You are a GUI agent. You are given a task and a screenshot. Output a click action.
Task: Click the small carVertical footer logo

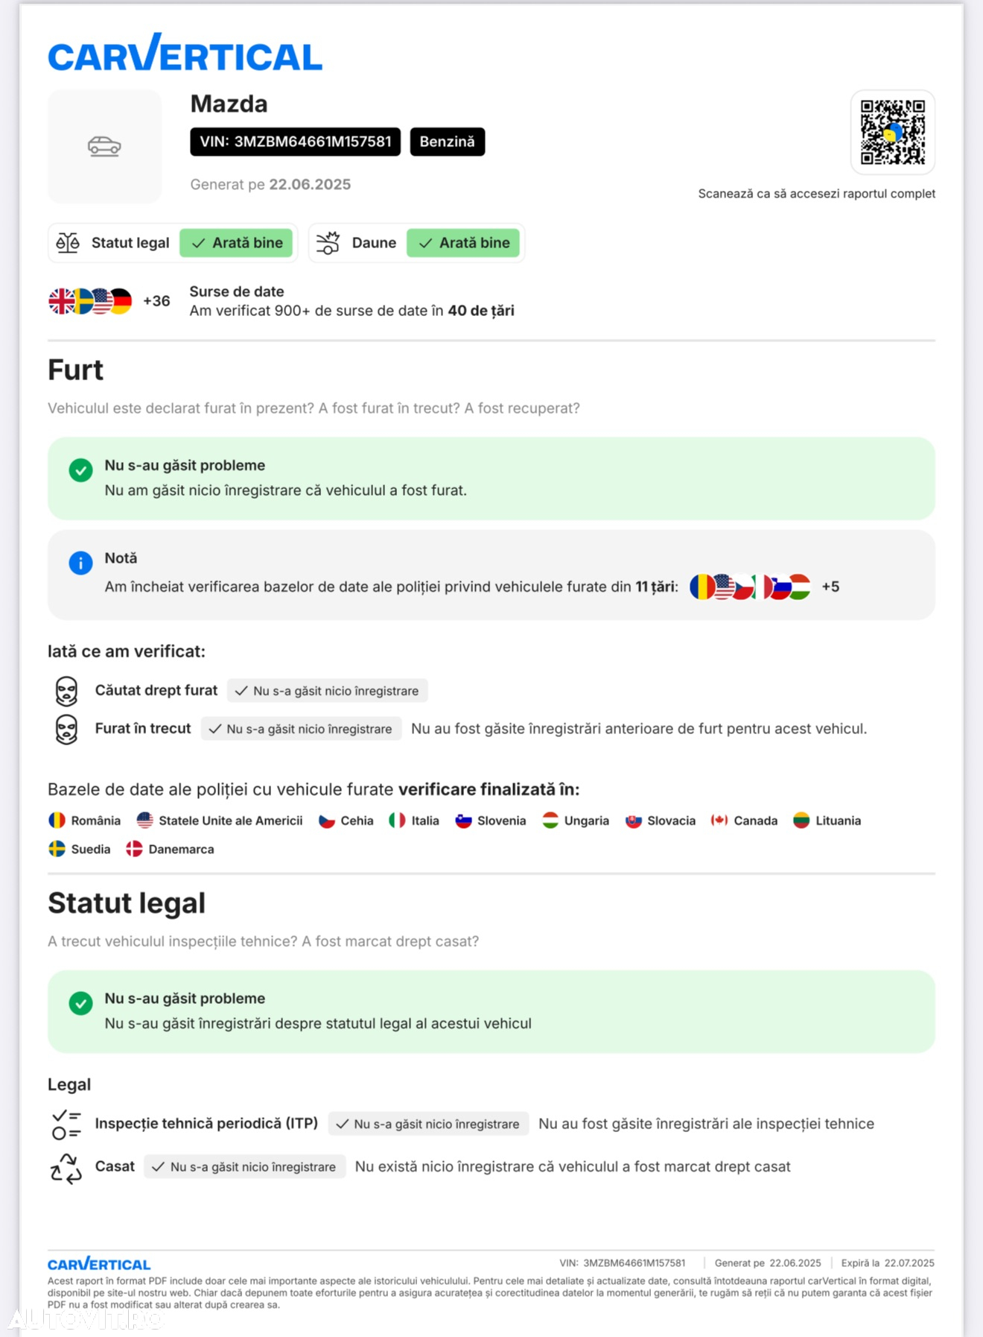pyautogui.click(x=99, y=1263)
